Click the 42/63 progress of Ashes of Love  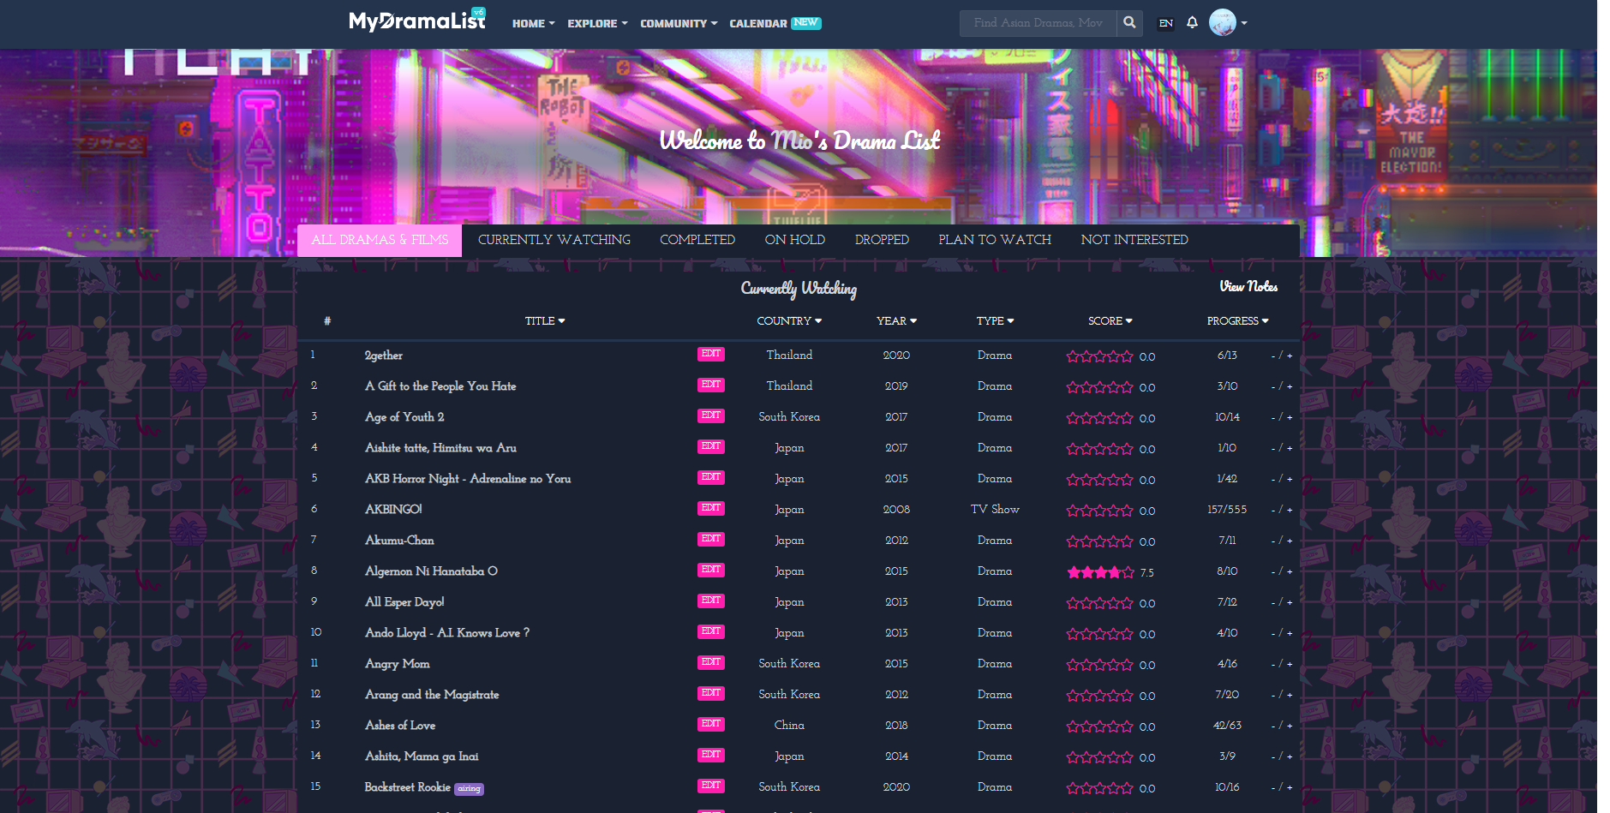[x=1227, y=726]
